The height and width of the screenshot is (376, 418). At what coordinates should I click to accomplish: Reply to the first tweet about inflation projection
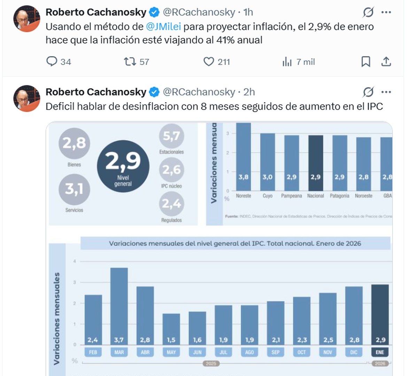[52, 62]
